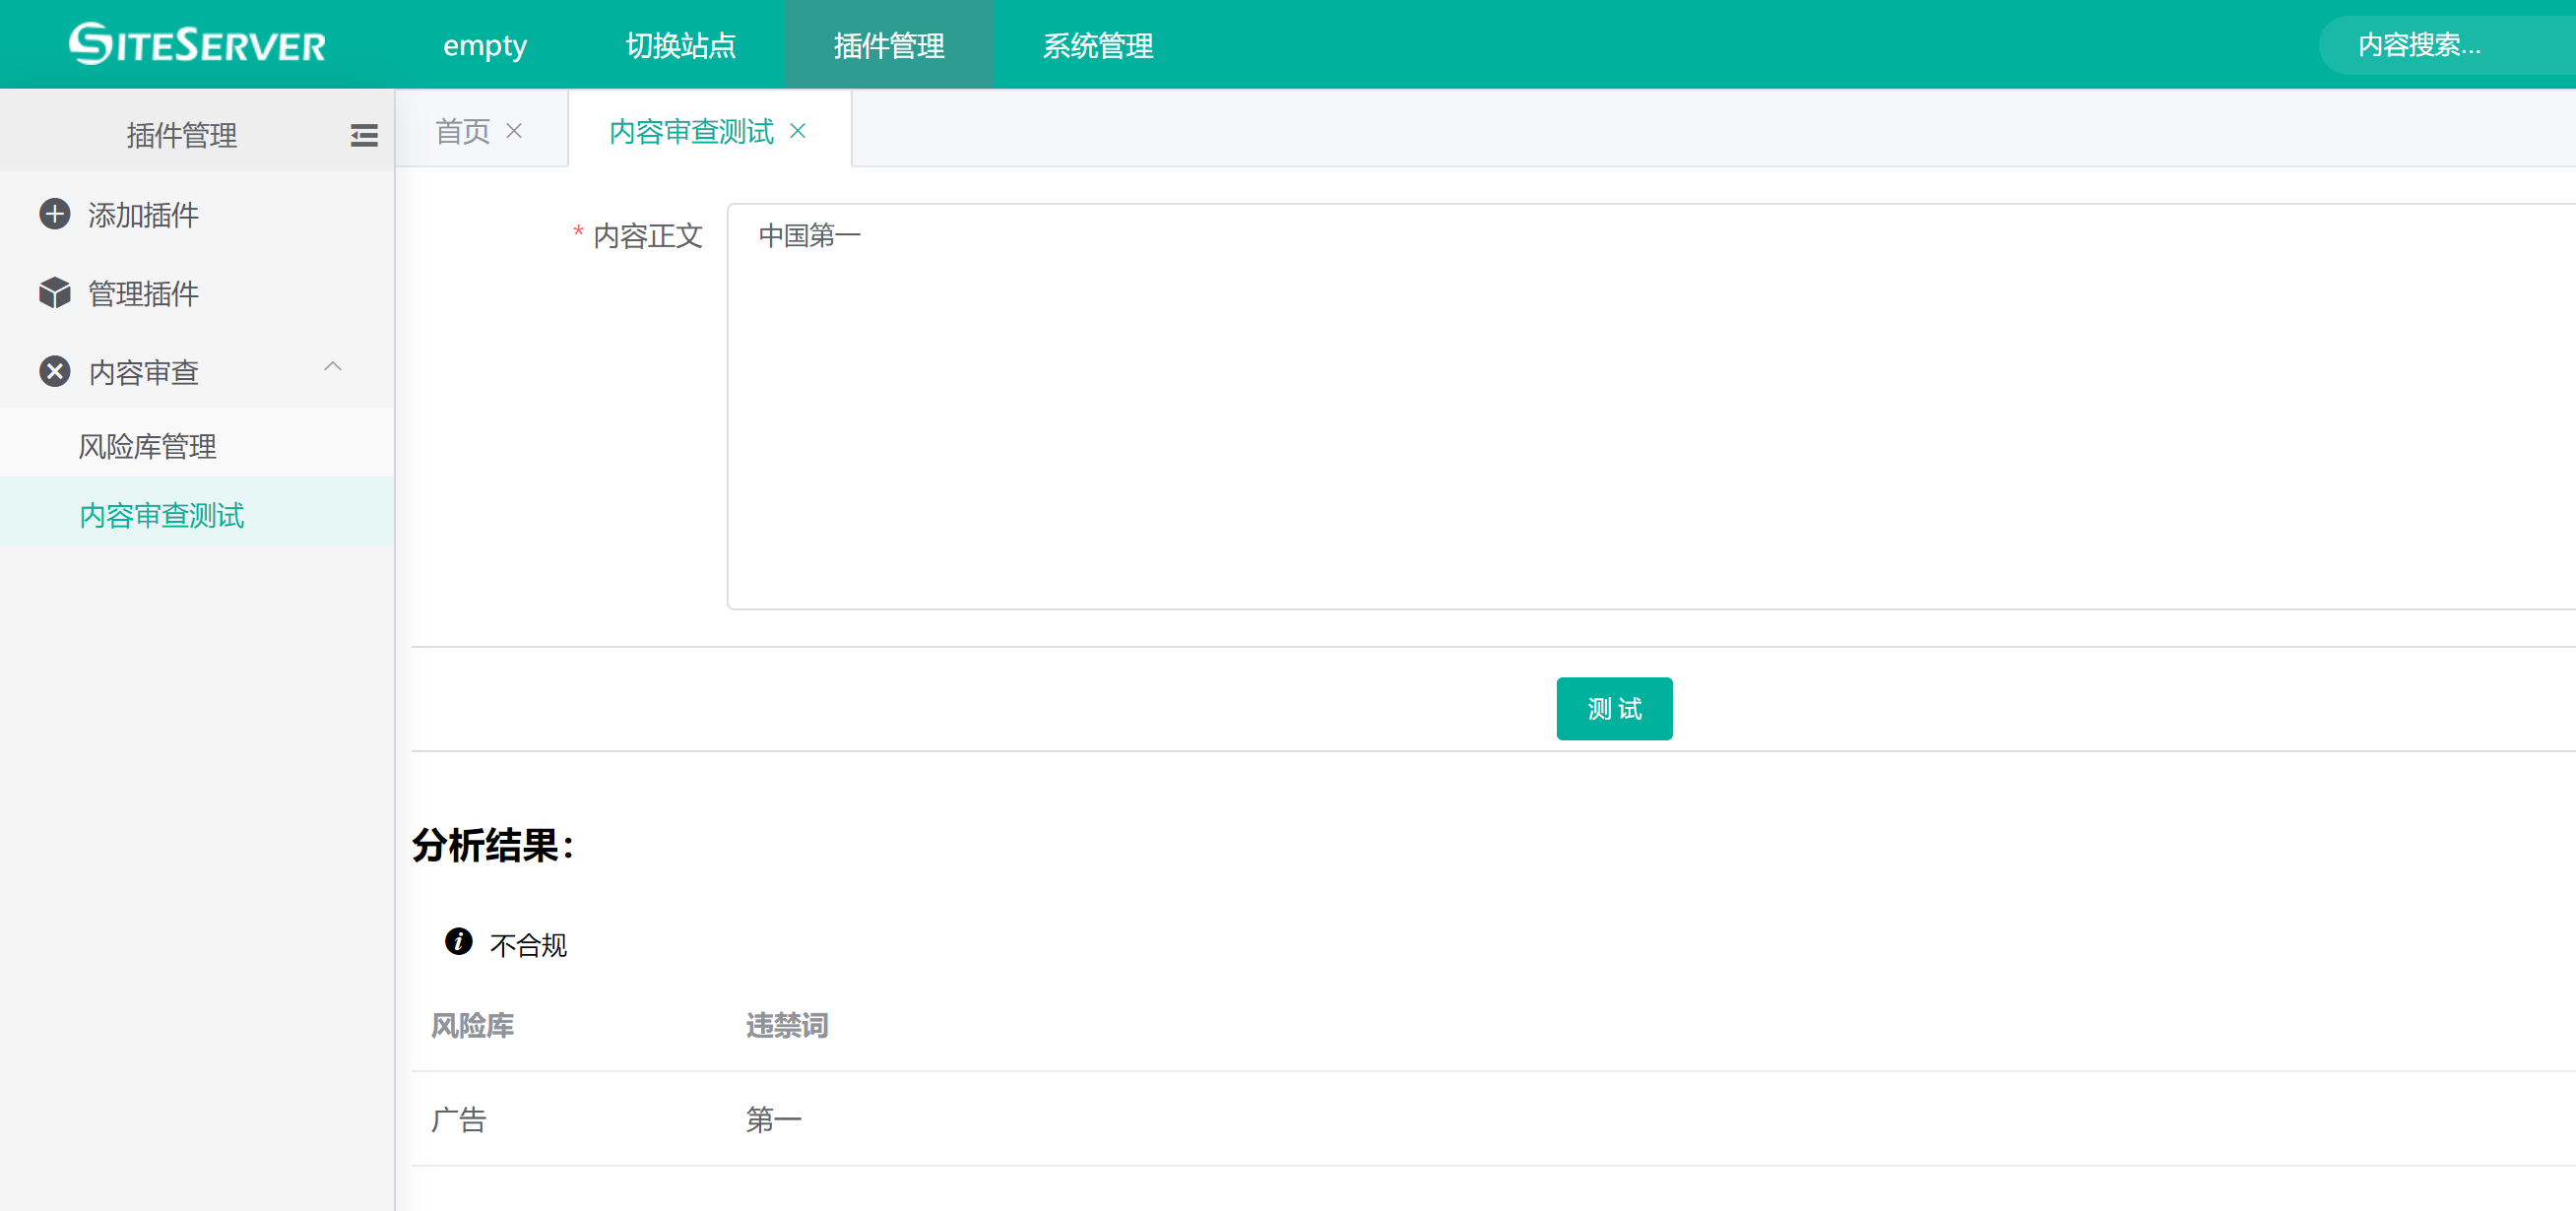
Task: Open 风险库管理 in the sidebar
Action: 148,446
